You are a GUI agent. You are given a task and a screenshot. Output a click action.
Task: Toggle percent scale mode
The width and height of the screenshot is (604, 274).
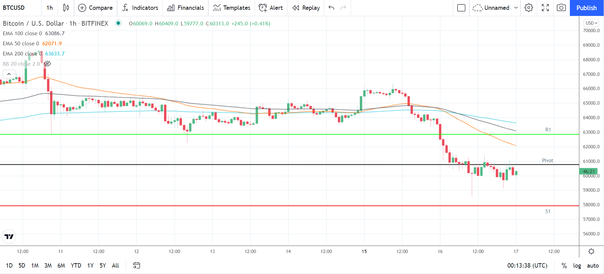point(564,266)
